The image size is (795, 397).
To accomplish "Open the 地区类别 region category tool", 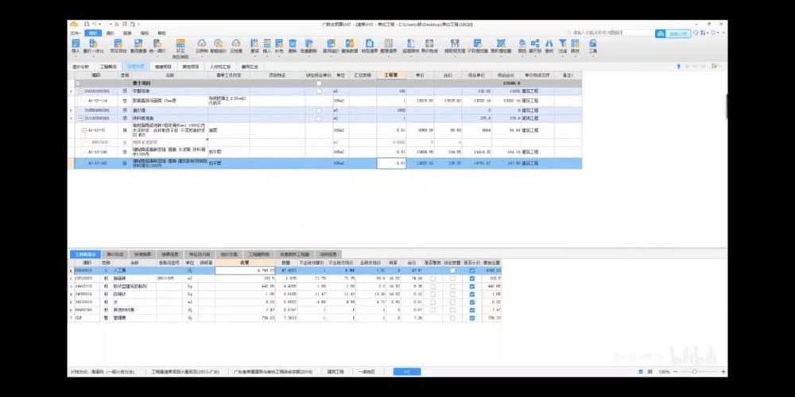I will [180, 48].
